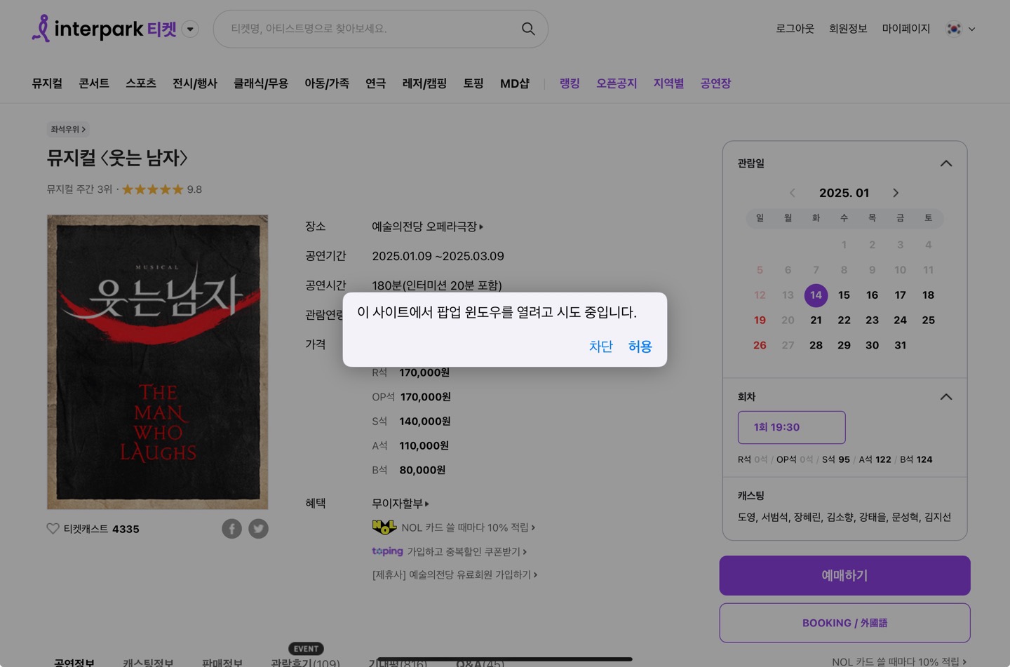Click the Interpark ticket logo

104,29
